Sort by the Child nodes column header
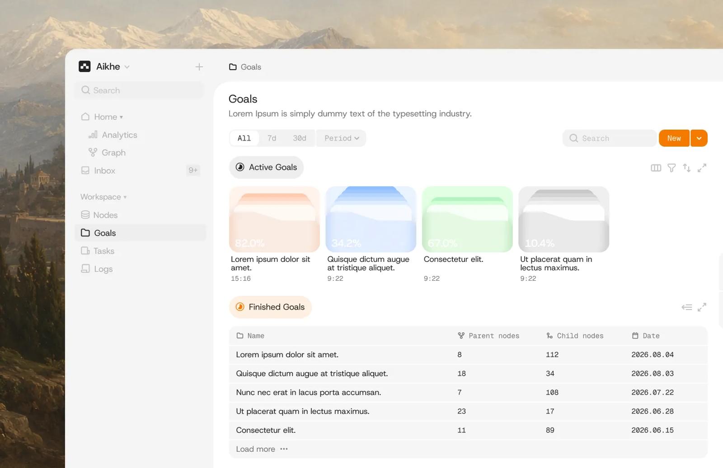 pos(575,336)
